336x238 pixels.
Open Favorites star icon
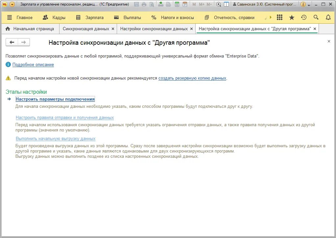point(292,17)
